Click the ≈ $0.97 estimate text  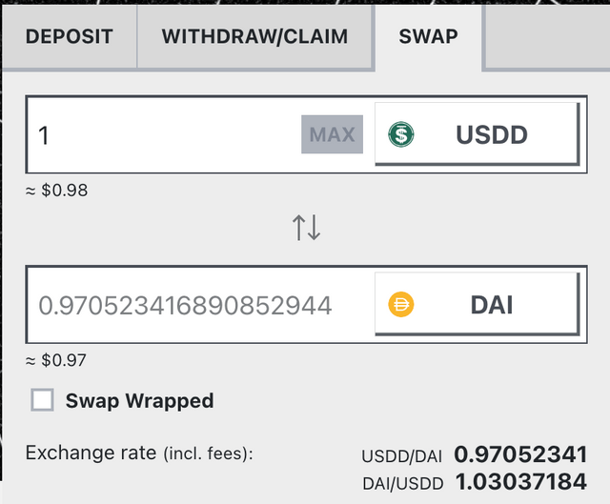coord(57,361)
